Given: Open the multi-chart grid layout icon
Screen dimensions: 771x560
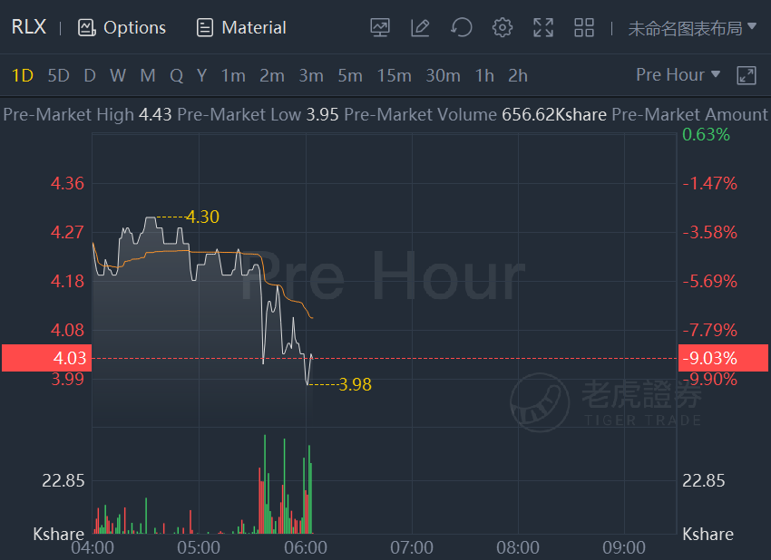Looking at the screenshot, I should [x=583, y=27].
